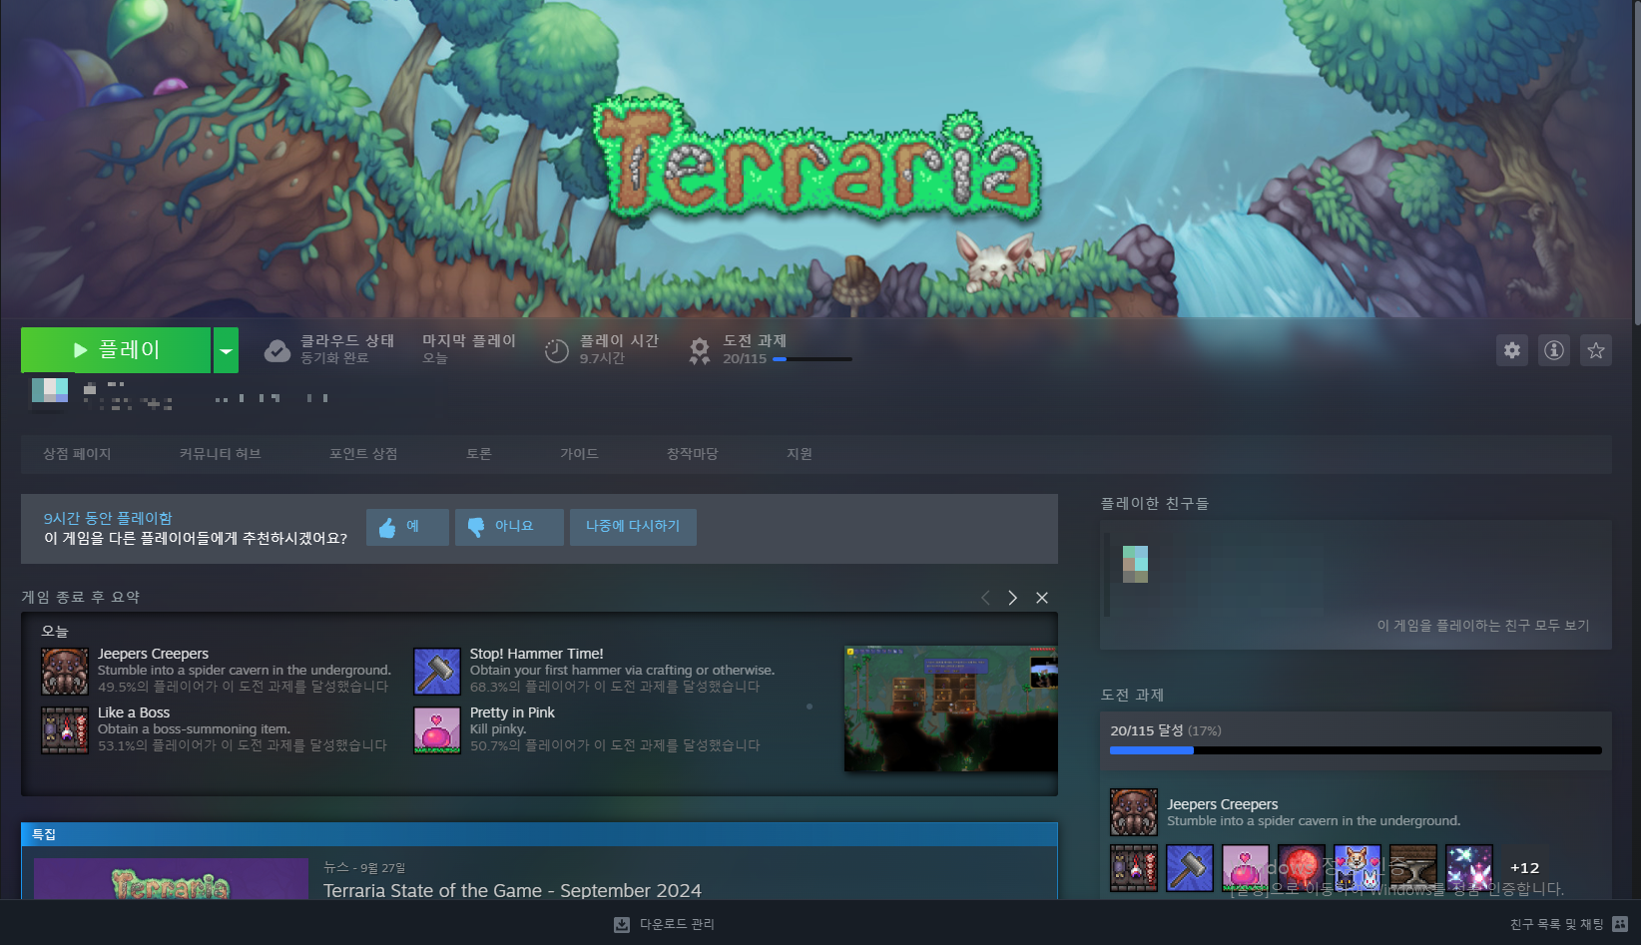Expand the +12 more achievements
The height and width of the screenshot is (945, 1641).
point(1525,868)
